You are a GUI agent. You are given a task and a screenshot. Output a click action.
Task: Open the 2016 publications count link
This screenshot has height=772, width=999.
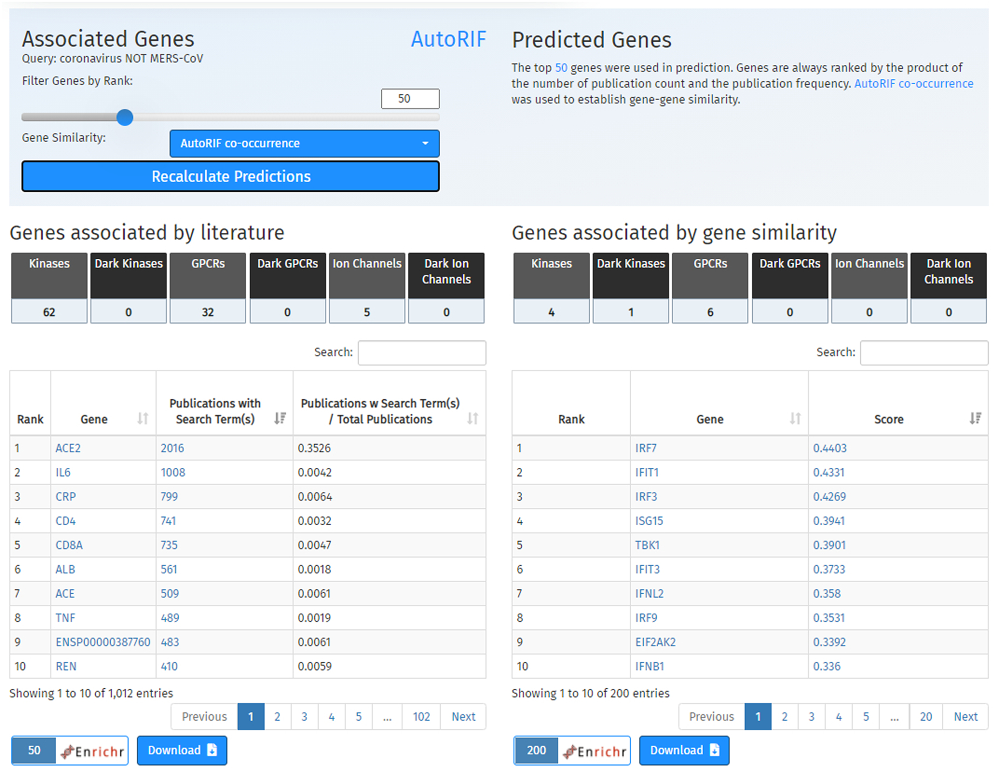[172, 448]
